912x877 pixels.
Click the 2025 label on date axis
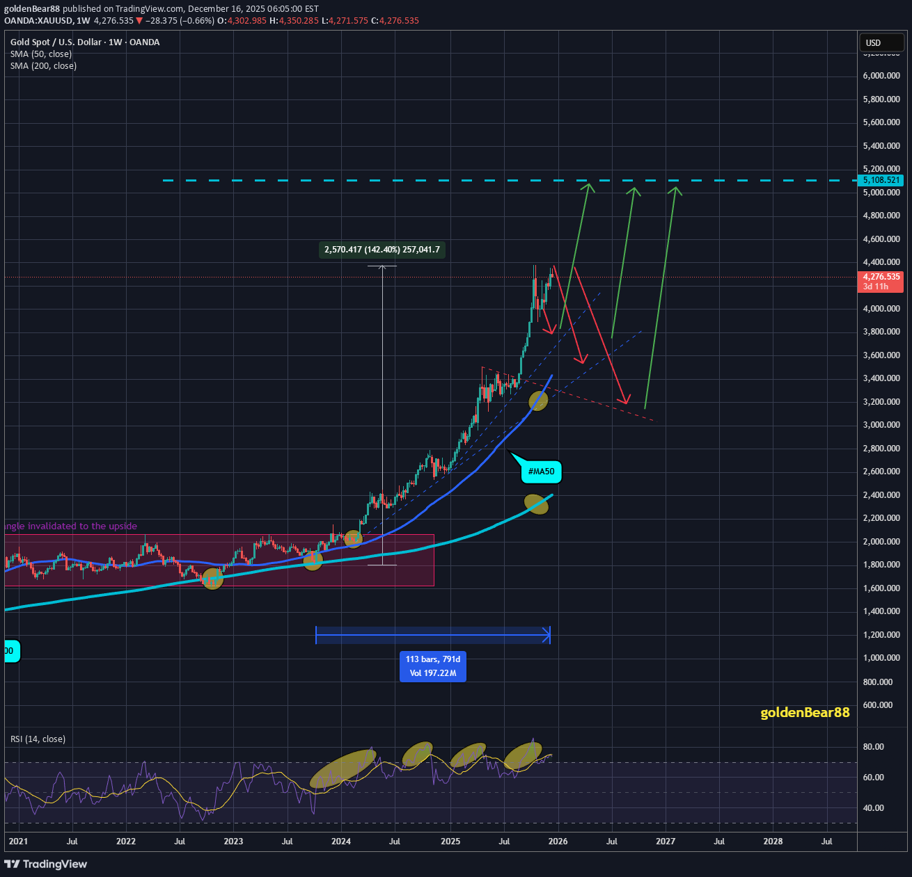pos(450,842)
